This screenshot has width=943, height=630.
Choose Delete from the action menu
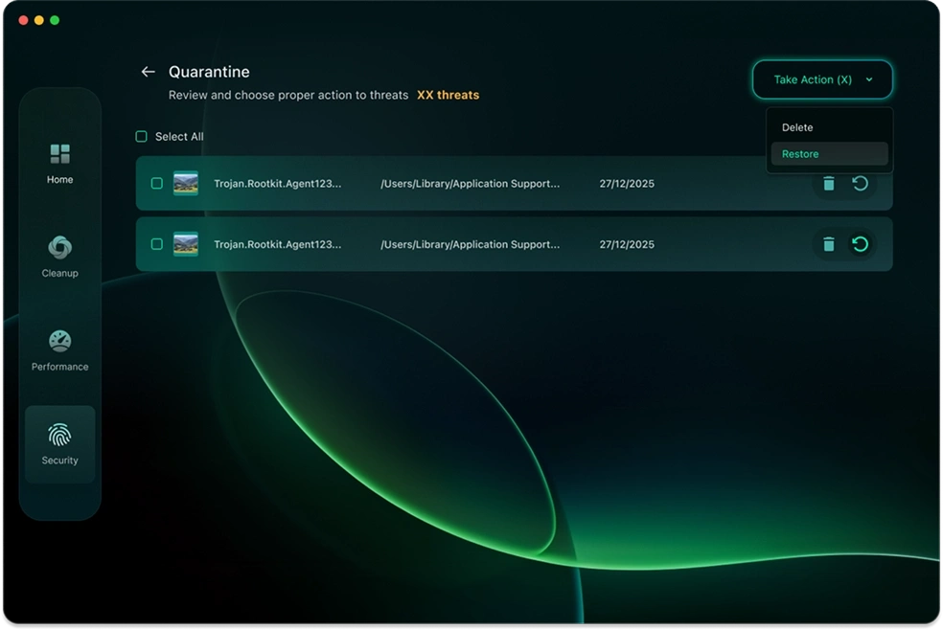(829, 127)
